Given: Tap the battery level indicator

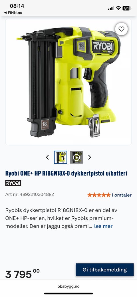Looking at the screenshot, I should click(127, 8).
